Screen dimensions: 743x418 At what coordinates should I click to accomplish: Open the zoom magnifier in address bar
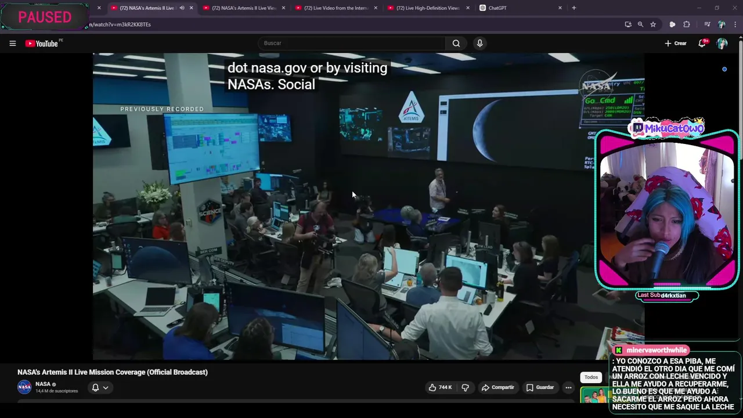[640, 24]
